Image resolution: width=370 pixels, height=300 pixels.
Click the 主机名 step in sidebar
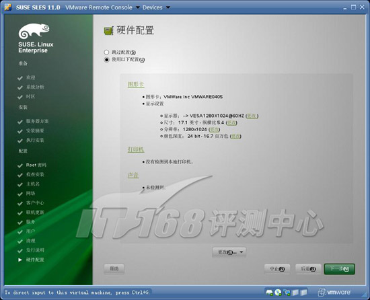click(x=33, y=184)
